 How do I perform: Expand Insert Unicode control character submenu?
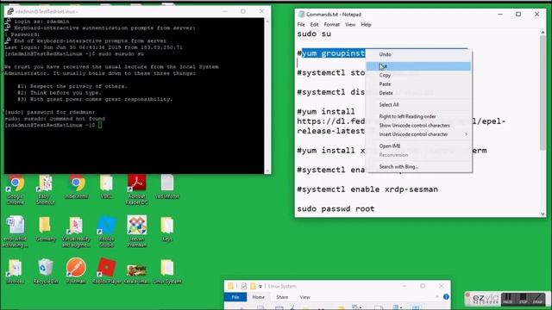click(x=466, y=134)
